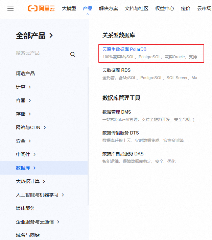Open the 云原生数据库 PolarDB product link
This screenshot has height=240, width=212.
pos(124,49)
